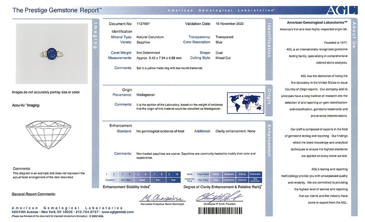Select the vertical About Us tab

tap(354, 35)
